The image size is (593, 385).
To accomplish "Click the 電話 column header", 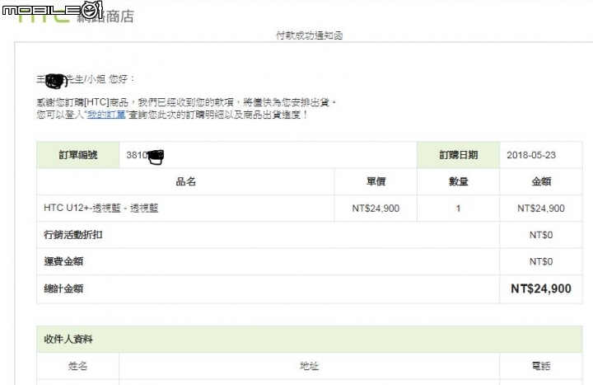I will click(x=541, y=366).
